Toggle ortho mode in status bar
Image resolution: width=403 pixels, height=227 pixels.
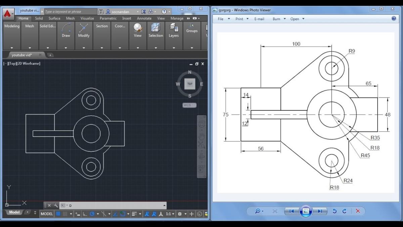pos(85,214)
